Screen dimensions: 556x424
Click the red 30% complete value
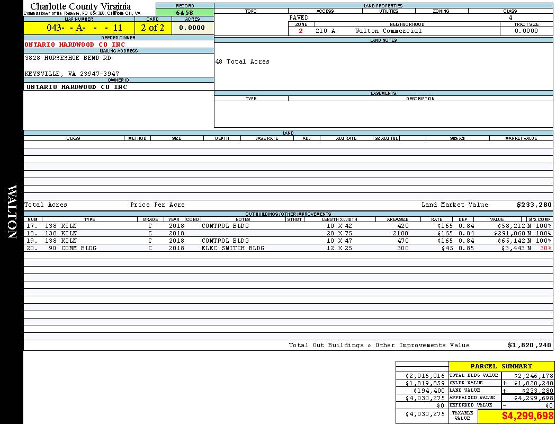545,248
